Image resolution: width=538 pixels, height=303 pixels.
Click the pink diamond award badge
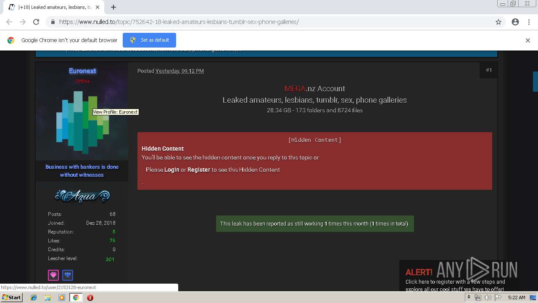[x=53, y=275]
